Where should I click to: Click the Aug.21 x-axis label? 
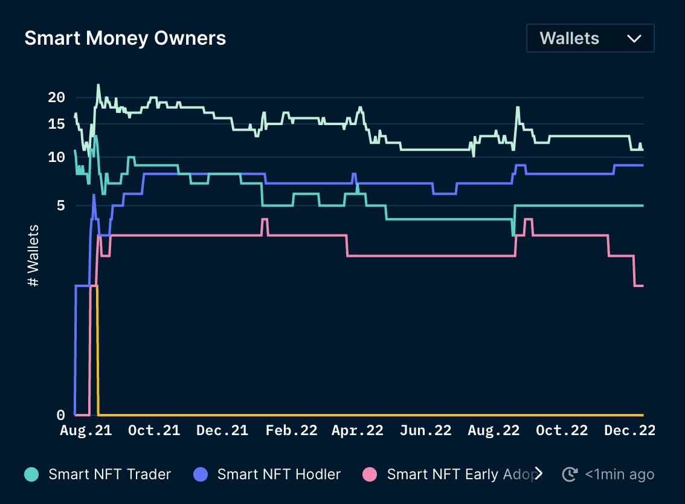point(86,430)
